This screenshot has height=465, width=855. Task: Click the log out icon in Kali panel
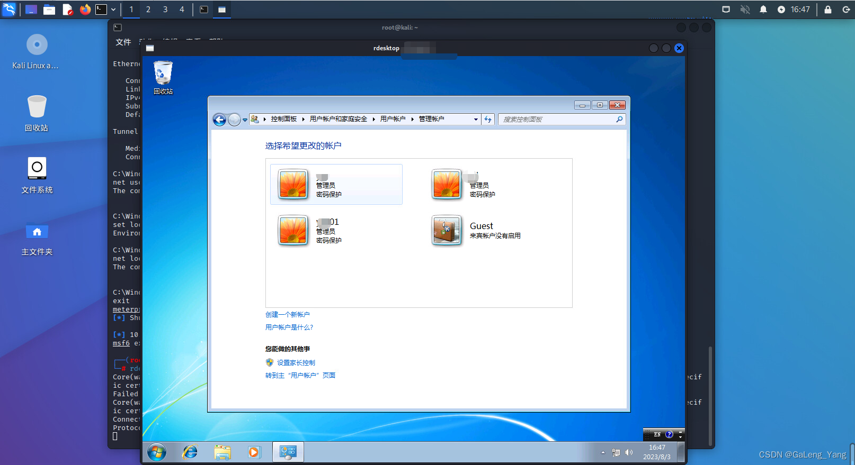[846, 10]
